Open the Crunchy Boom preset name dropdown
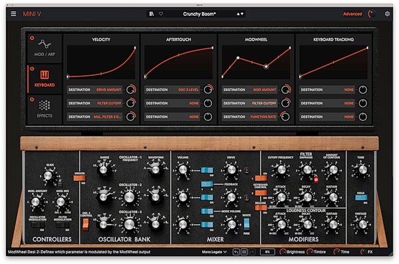The height and width of the screenshot is (264, 399). pyautogui.click(x=199, y=14)
